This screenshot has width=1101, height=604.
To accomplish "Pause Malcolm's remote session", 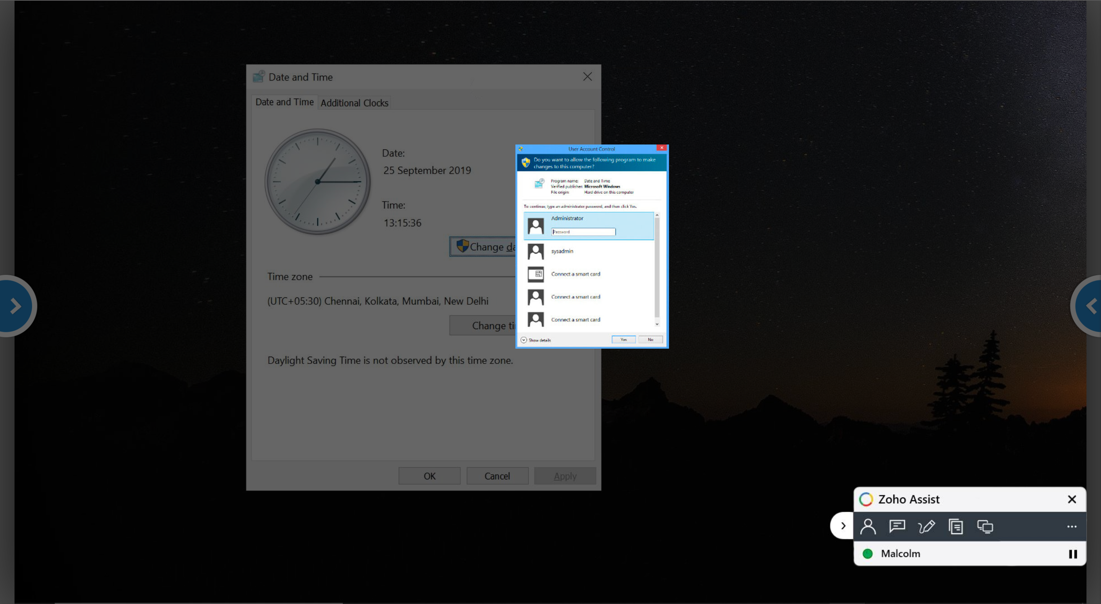I will click(1073, 554).
